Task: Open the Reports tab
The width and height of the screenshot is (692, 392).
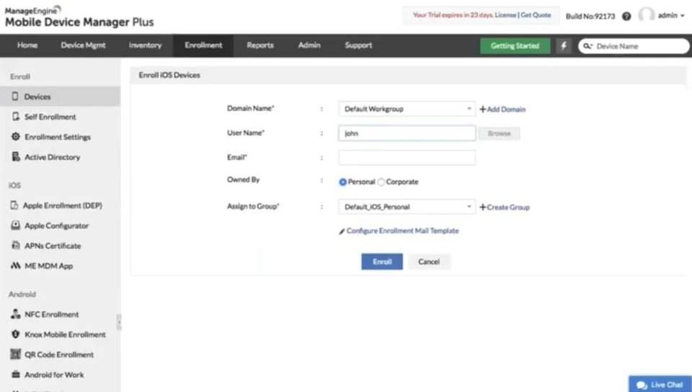Action: click(260, 45)
